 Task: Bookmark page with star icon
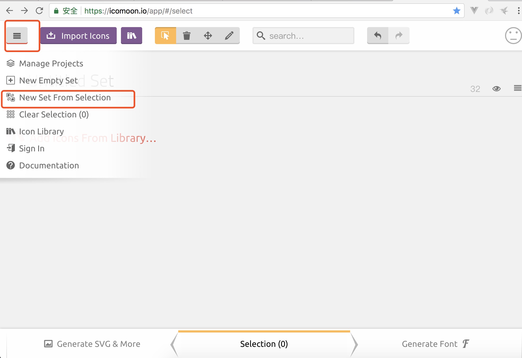pos(457,11)
